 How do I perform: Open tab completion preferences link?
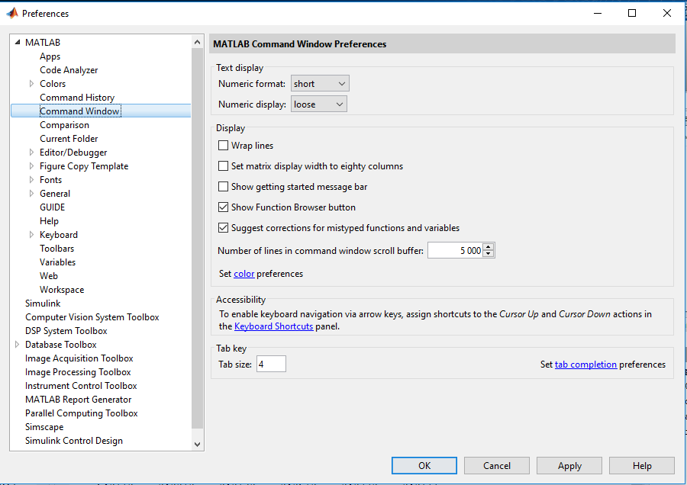(585, 365)
